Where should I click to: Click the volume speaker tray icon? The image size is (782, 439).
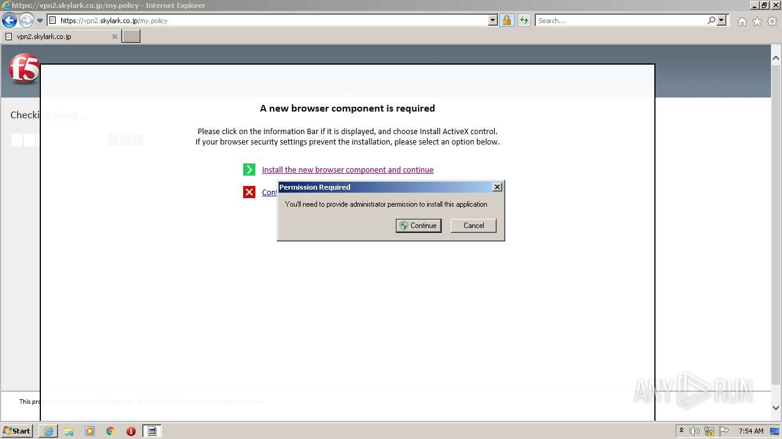point(695,431)
